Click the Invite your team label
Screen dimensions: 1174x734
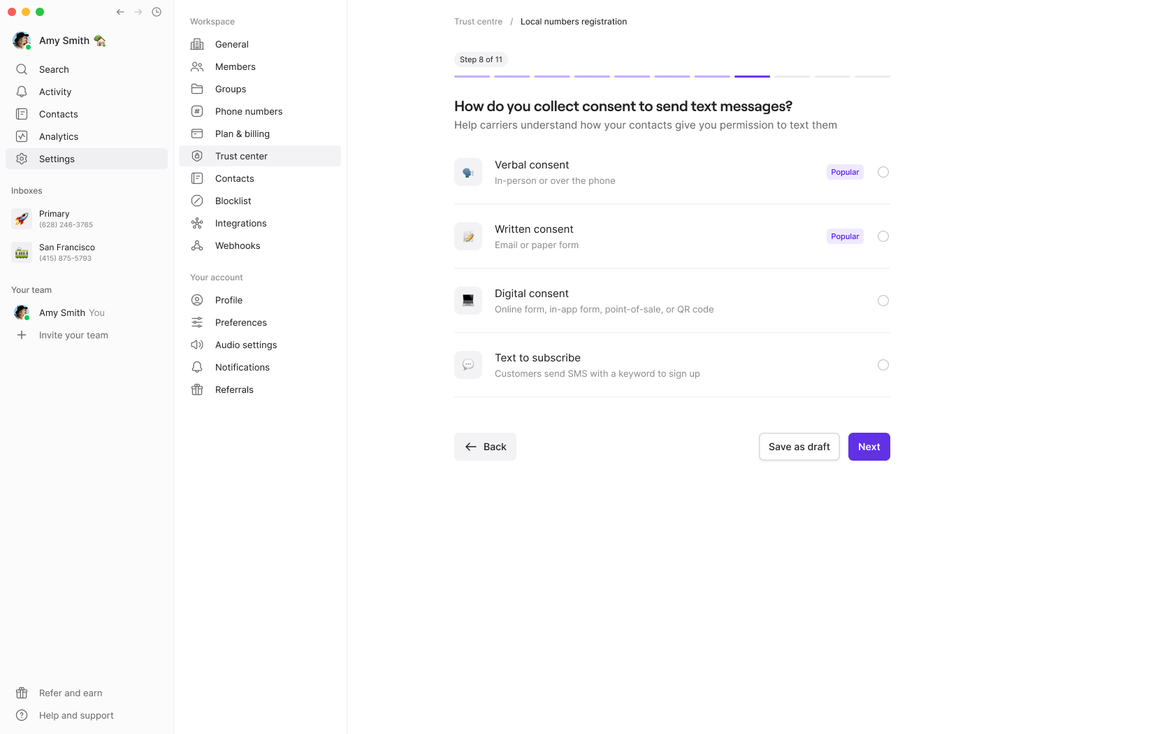click(x=73, y=335)
